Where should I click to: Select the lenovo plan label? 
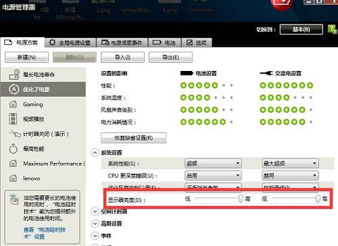pos(32,178)
